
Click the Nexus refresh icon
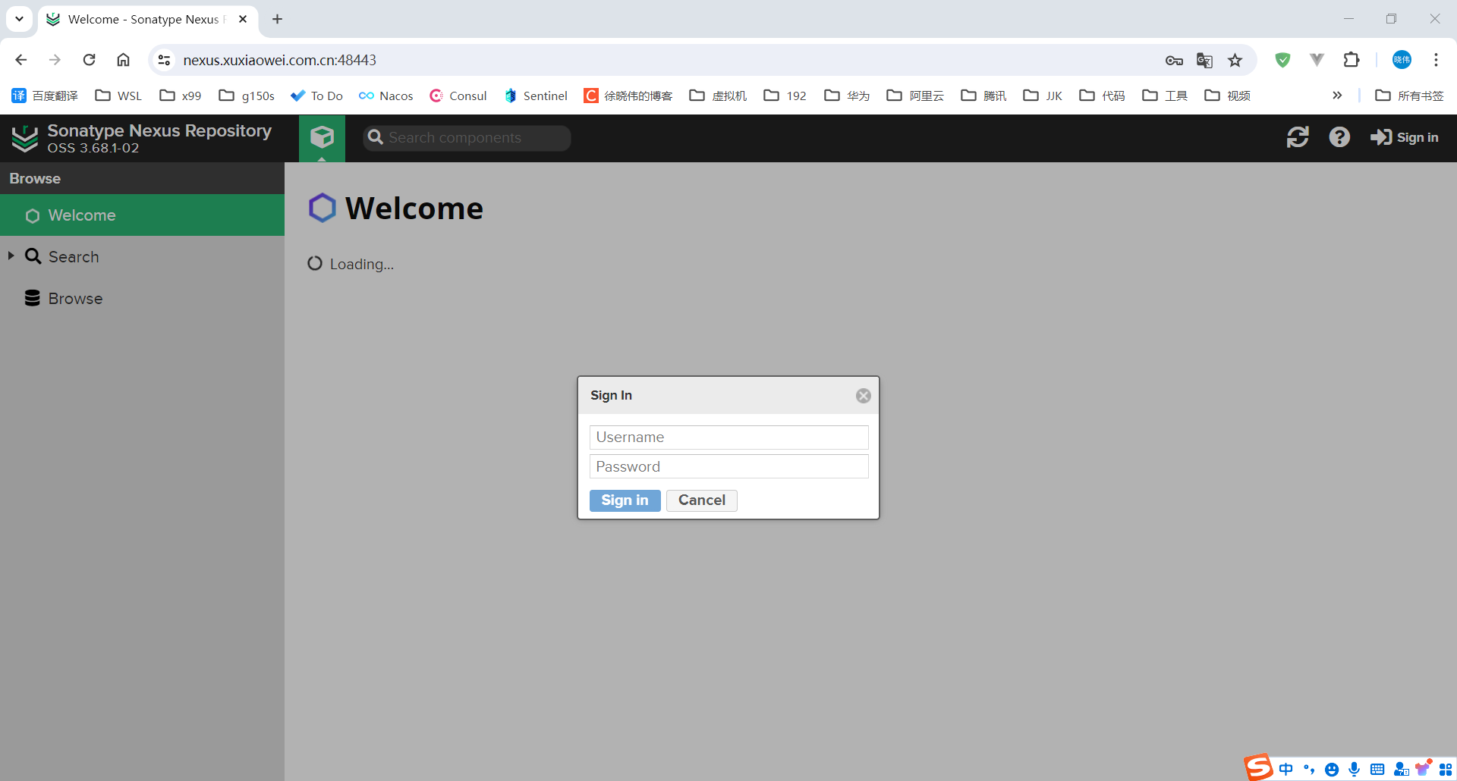[x=1298, y=137]
